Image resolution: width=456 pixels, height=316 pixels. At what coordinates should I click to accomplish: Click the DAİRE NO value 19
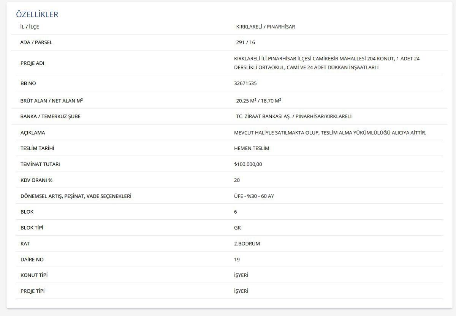(x=237, y=259)
